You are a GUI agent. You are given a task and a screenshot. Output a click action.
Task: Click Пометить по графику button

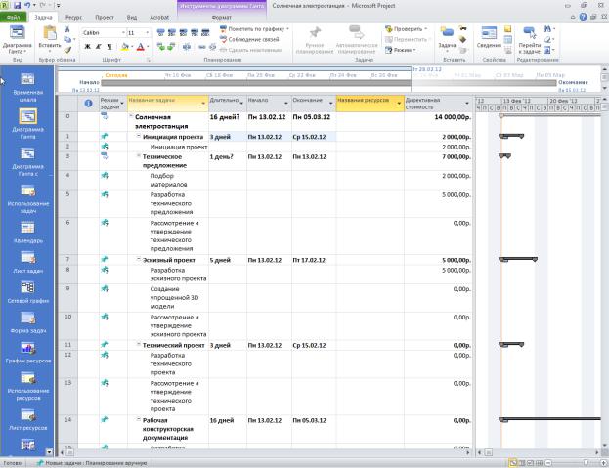click(x=255, y=29)
